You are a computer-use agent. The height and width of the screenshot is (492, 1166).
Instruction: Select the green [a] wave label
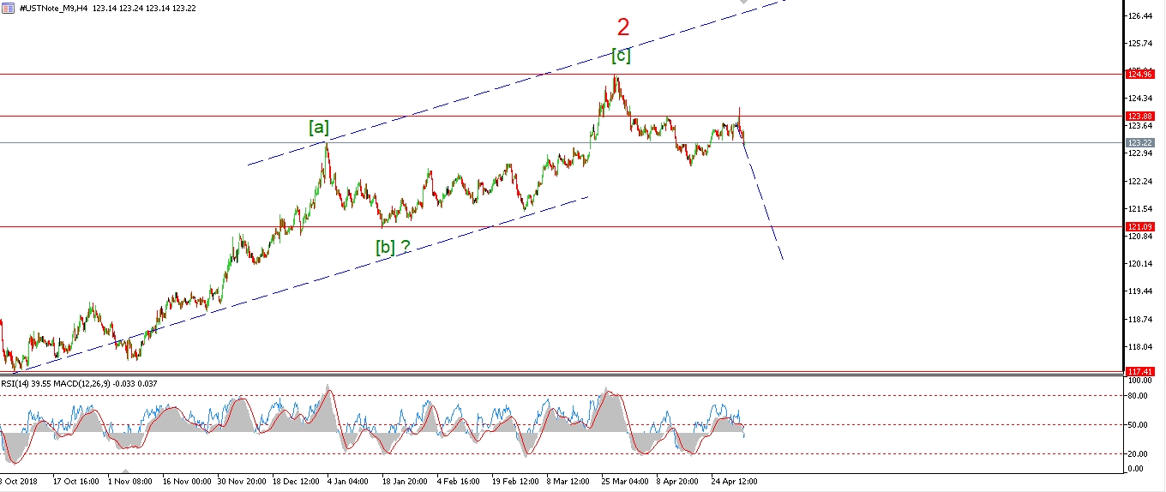[x=318, y=128]
